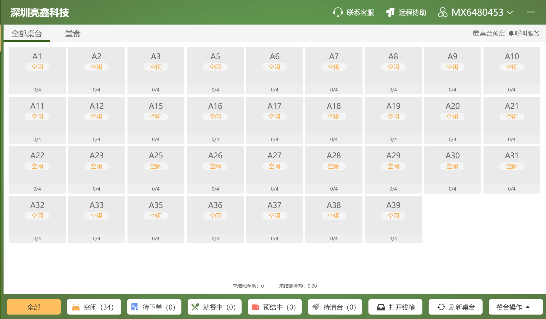Pick table A7 card
Viewport: 546px width, 319px height.
point(334,71)
